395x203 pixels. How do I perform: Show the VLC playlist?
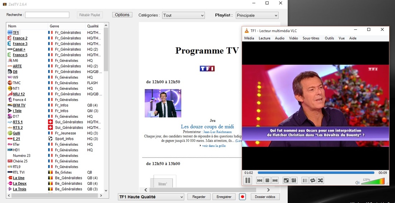point(305,180)
